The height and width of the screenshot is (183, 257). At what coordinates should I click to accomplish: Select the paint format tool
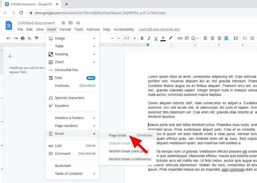[x=37, y=38]
